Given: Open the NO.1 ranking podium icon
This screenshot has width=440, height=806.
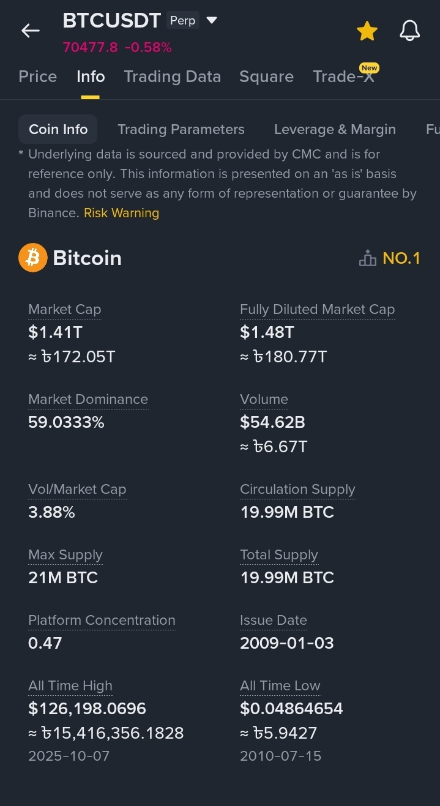Looking at the screenshot, I should click(x=367, y=258).
